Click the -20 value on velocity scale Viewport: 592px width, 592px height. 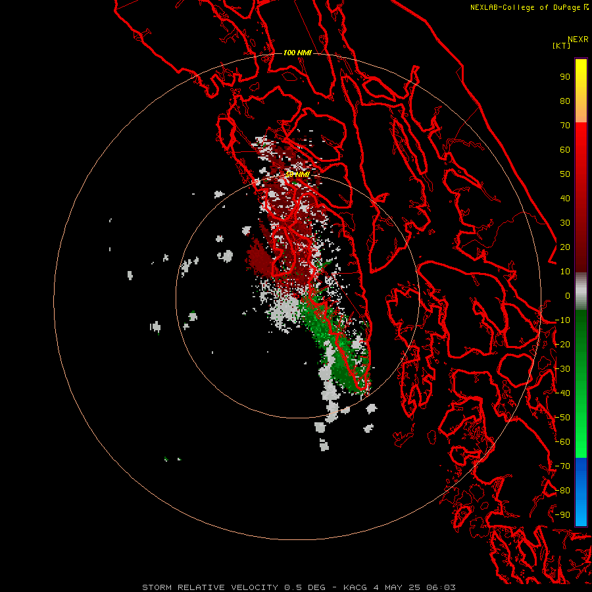tap(562, 345)
